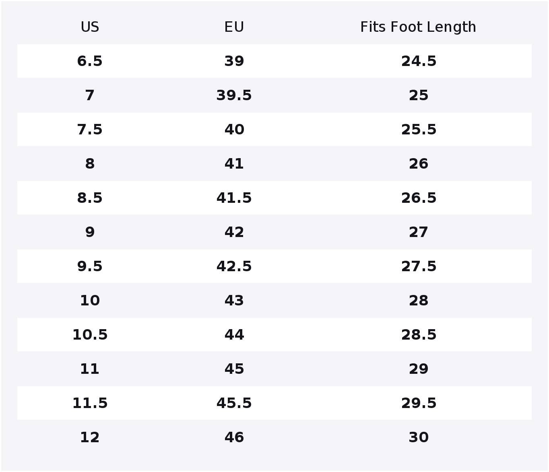Click the EU column header

pos(234,27)
